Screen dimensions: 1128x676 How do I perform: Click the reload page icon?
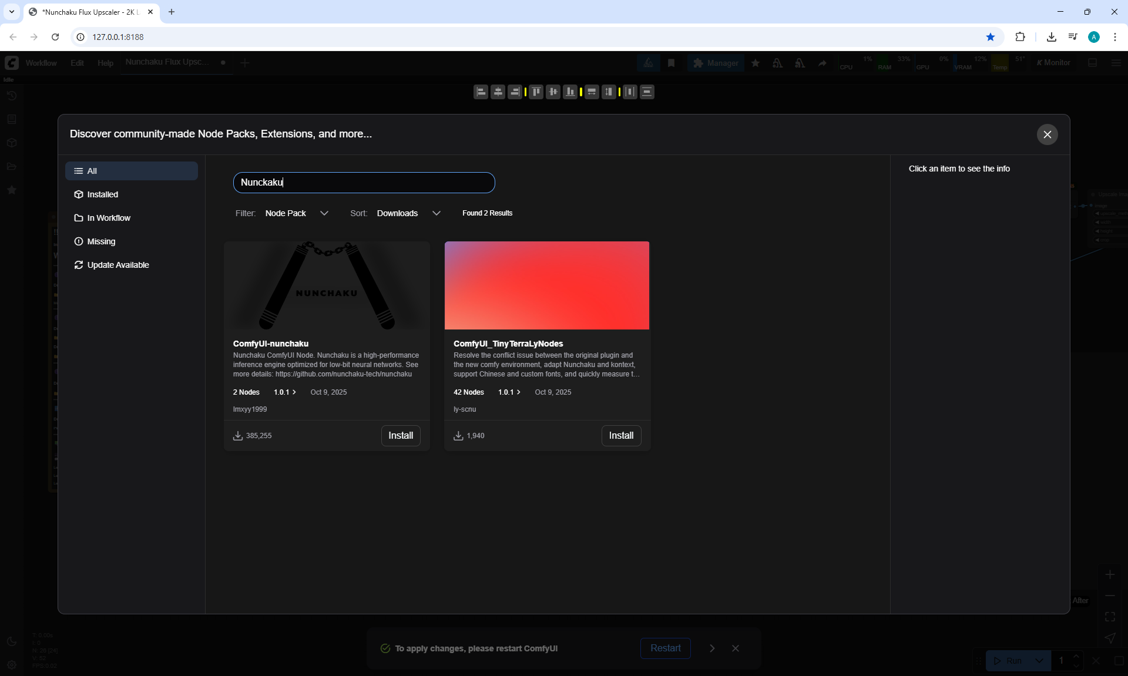[55, 37]
